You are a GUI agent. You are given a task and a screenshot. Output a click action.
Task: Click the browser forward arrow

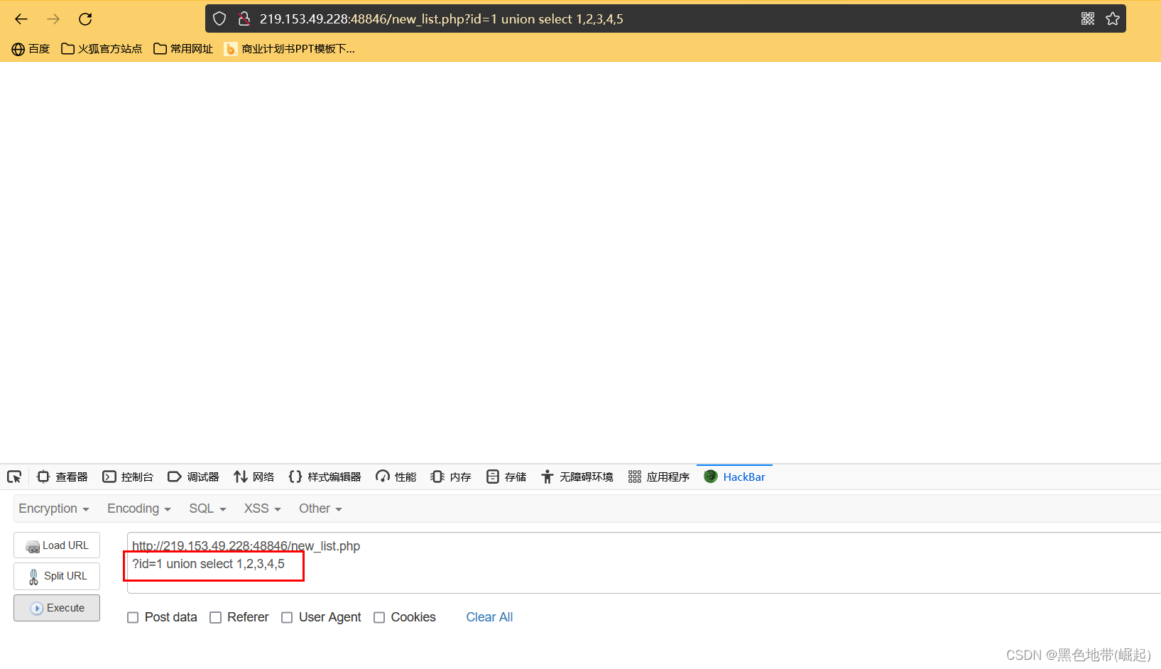pos(53,19)
